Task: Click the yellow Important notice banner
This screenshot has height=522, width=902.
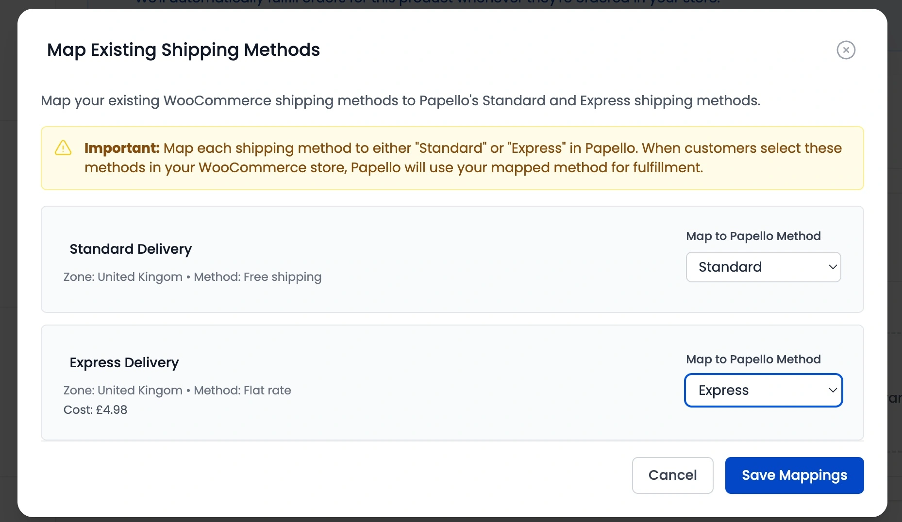Action: point(451,158)
